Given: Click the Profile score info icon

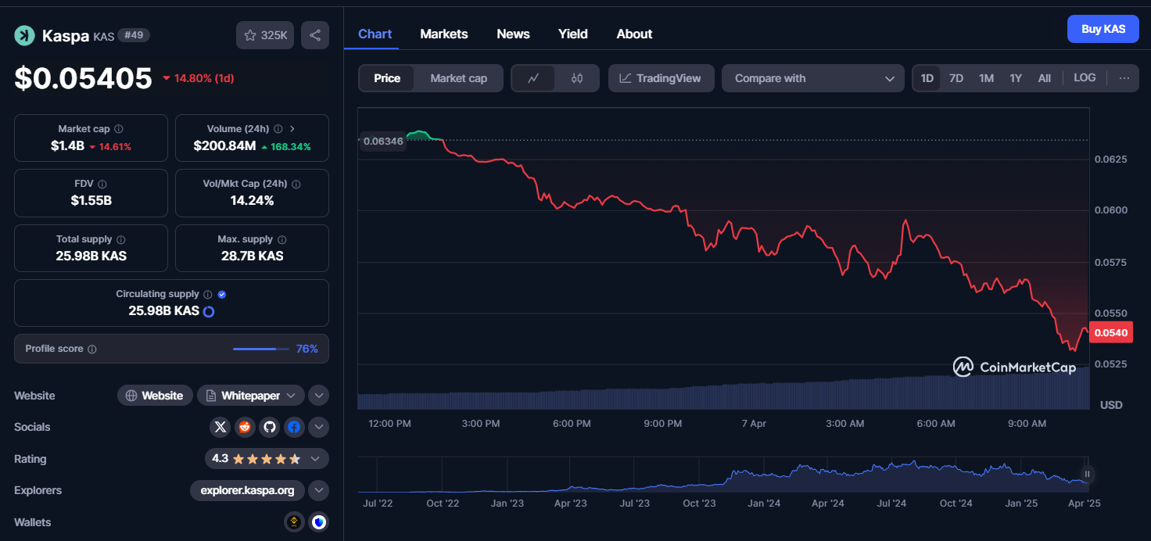Looking at the screenshot, I should tap(91, 349).
